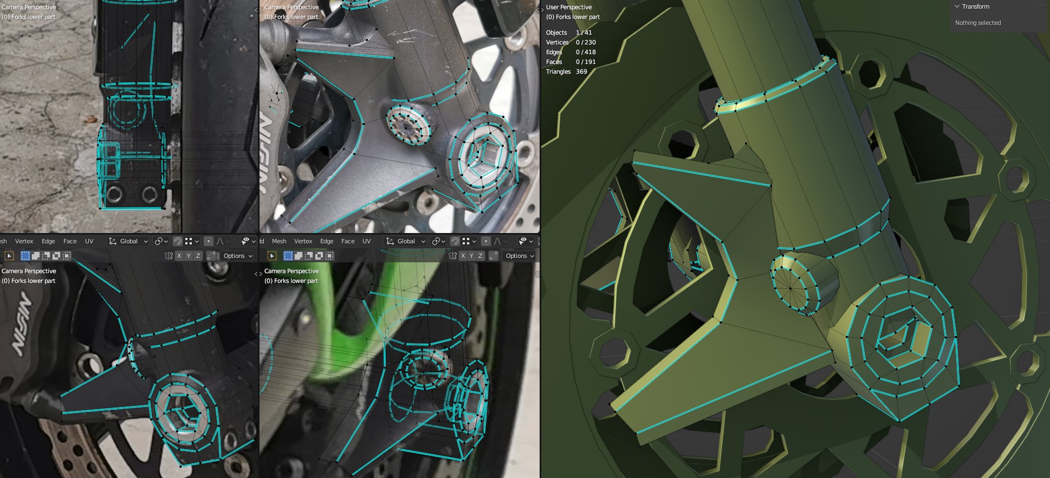Choose 'set new selection' mode icon in bottom-middle viewport
This screenshot has height=478, width=1050.
tap(288, 256)
